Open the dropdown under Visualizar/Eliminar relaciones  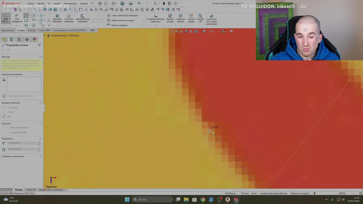155,25
